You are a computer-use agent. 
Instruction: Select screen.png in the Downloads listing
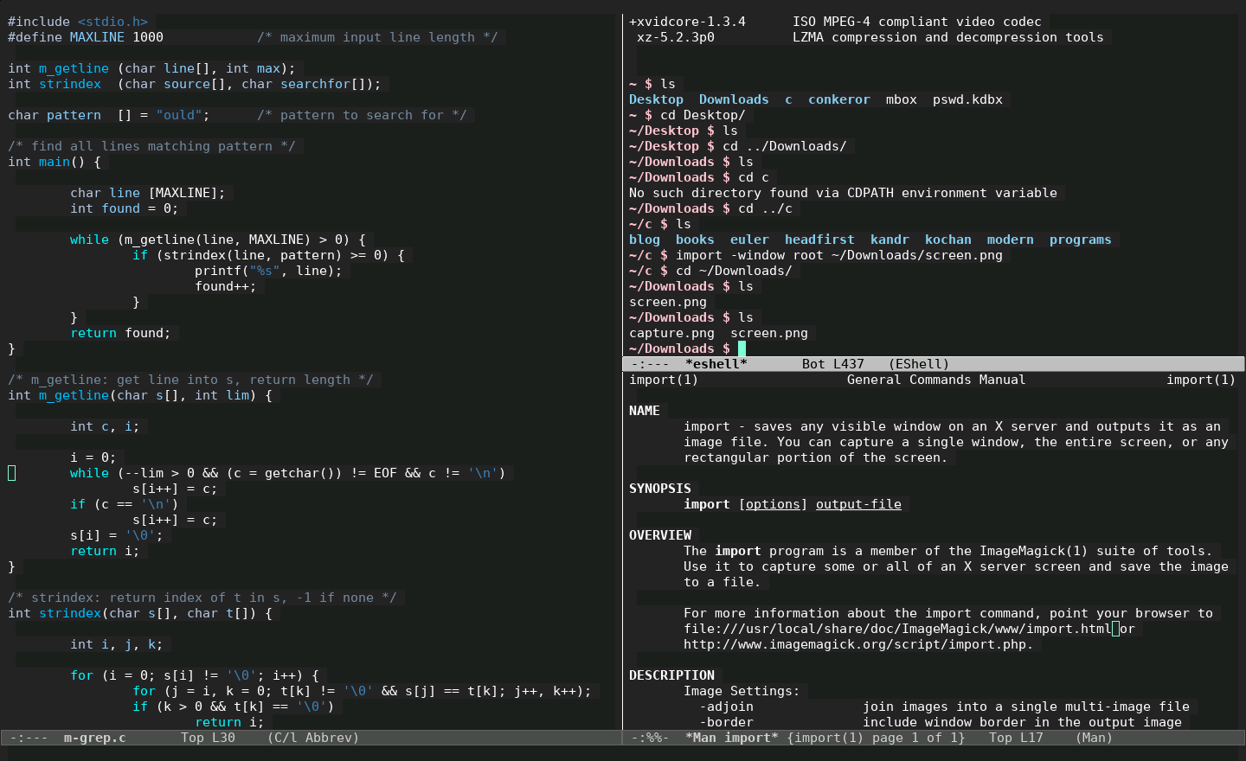(769, 333)
